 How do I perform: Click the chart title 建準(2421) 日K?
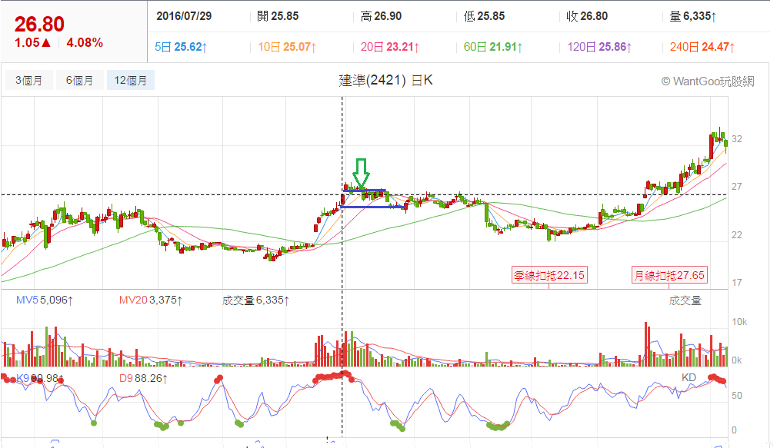385,80
